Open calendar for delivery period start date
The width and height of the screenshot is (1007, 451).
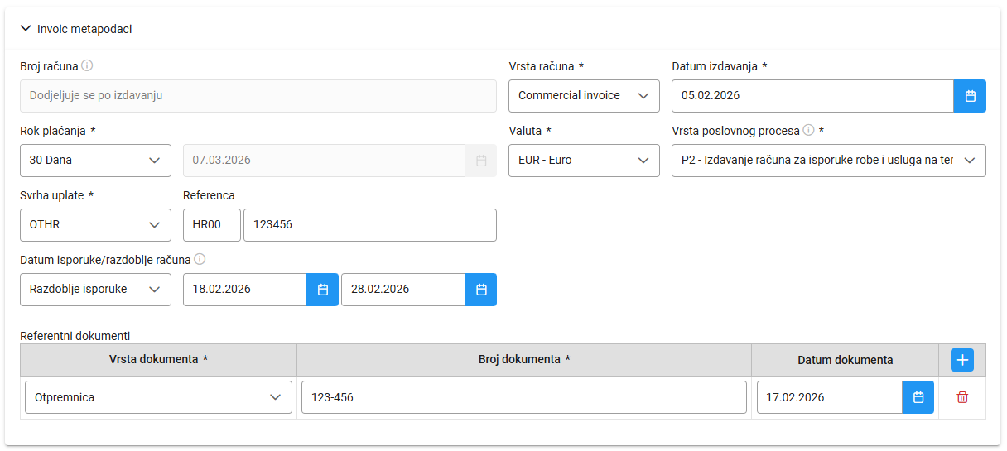[322, 290]
